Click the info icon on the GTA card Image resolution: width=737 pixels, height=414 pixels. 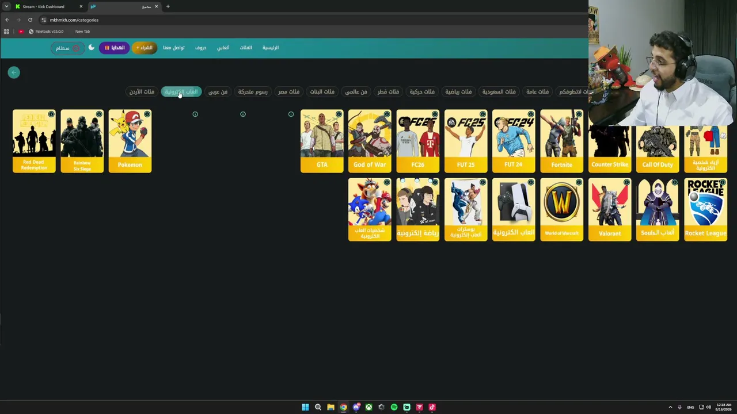[x=339, y=114]
